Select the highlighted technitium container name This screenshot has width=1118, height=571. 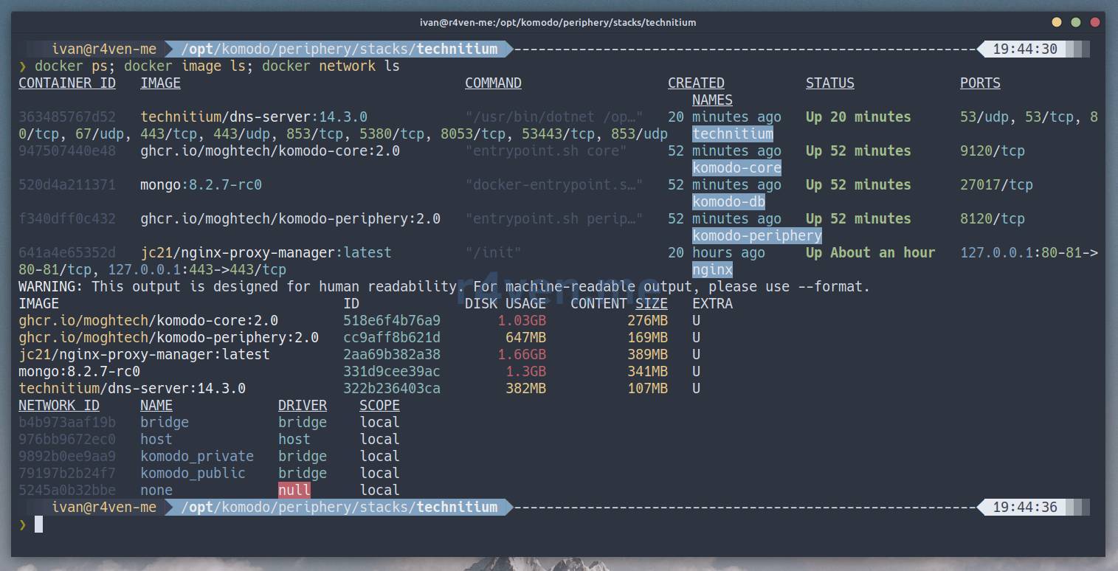(732, 134)
